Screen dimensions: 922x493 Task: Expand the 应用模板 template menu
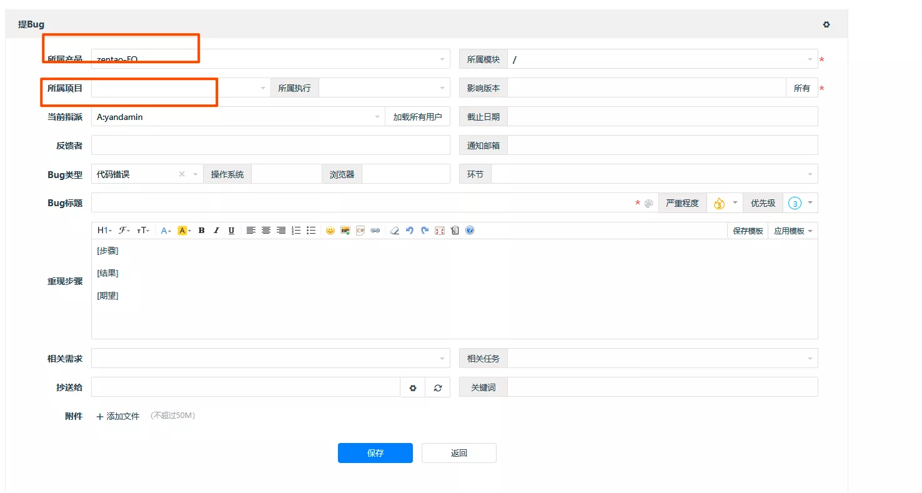[x=793, y=231]
